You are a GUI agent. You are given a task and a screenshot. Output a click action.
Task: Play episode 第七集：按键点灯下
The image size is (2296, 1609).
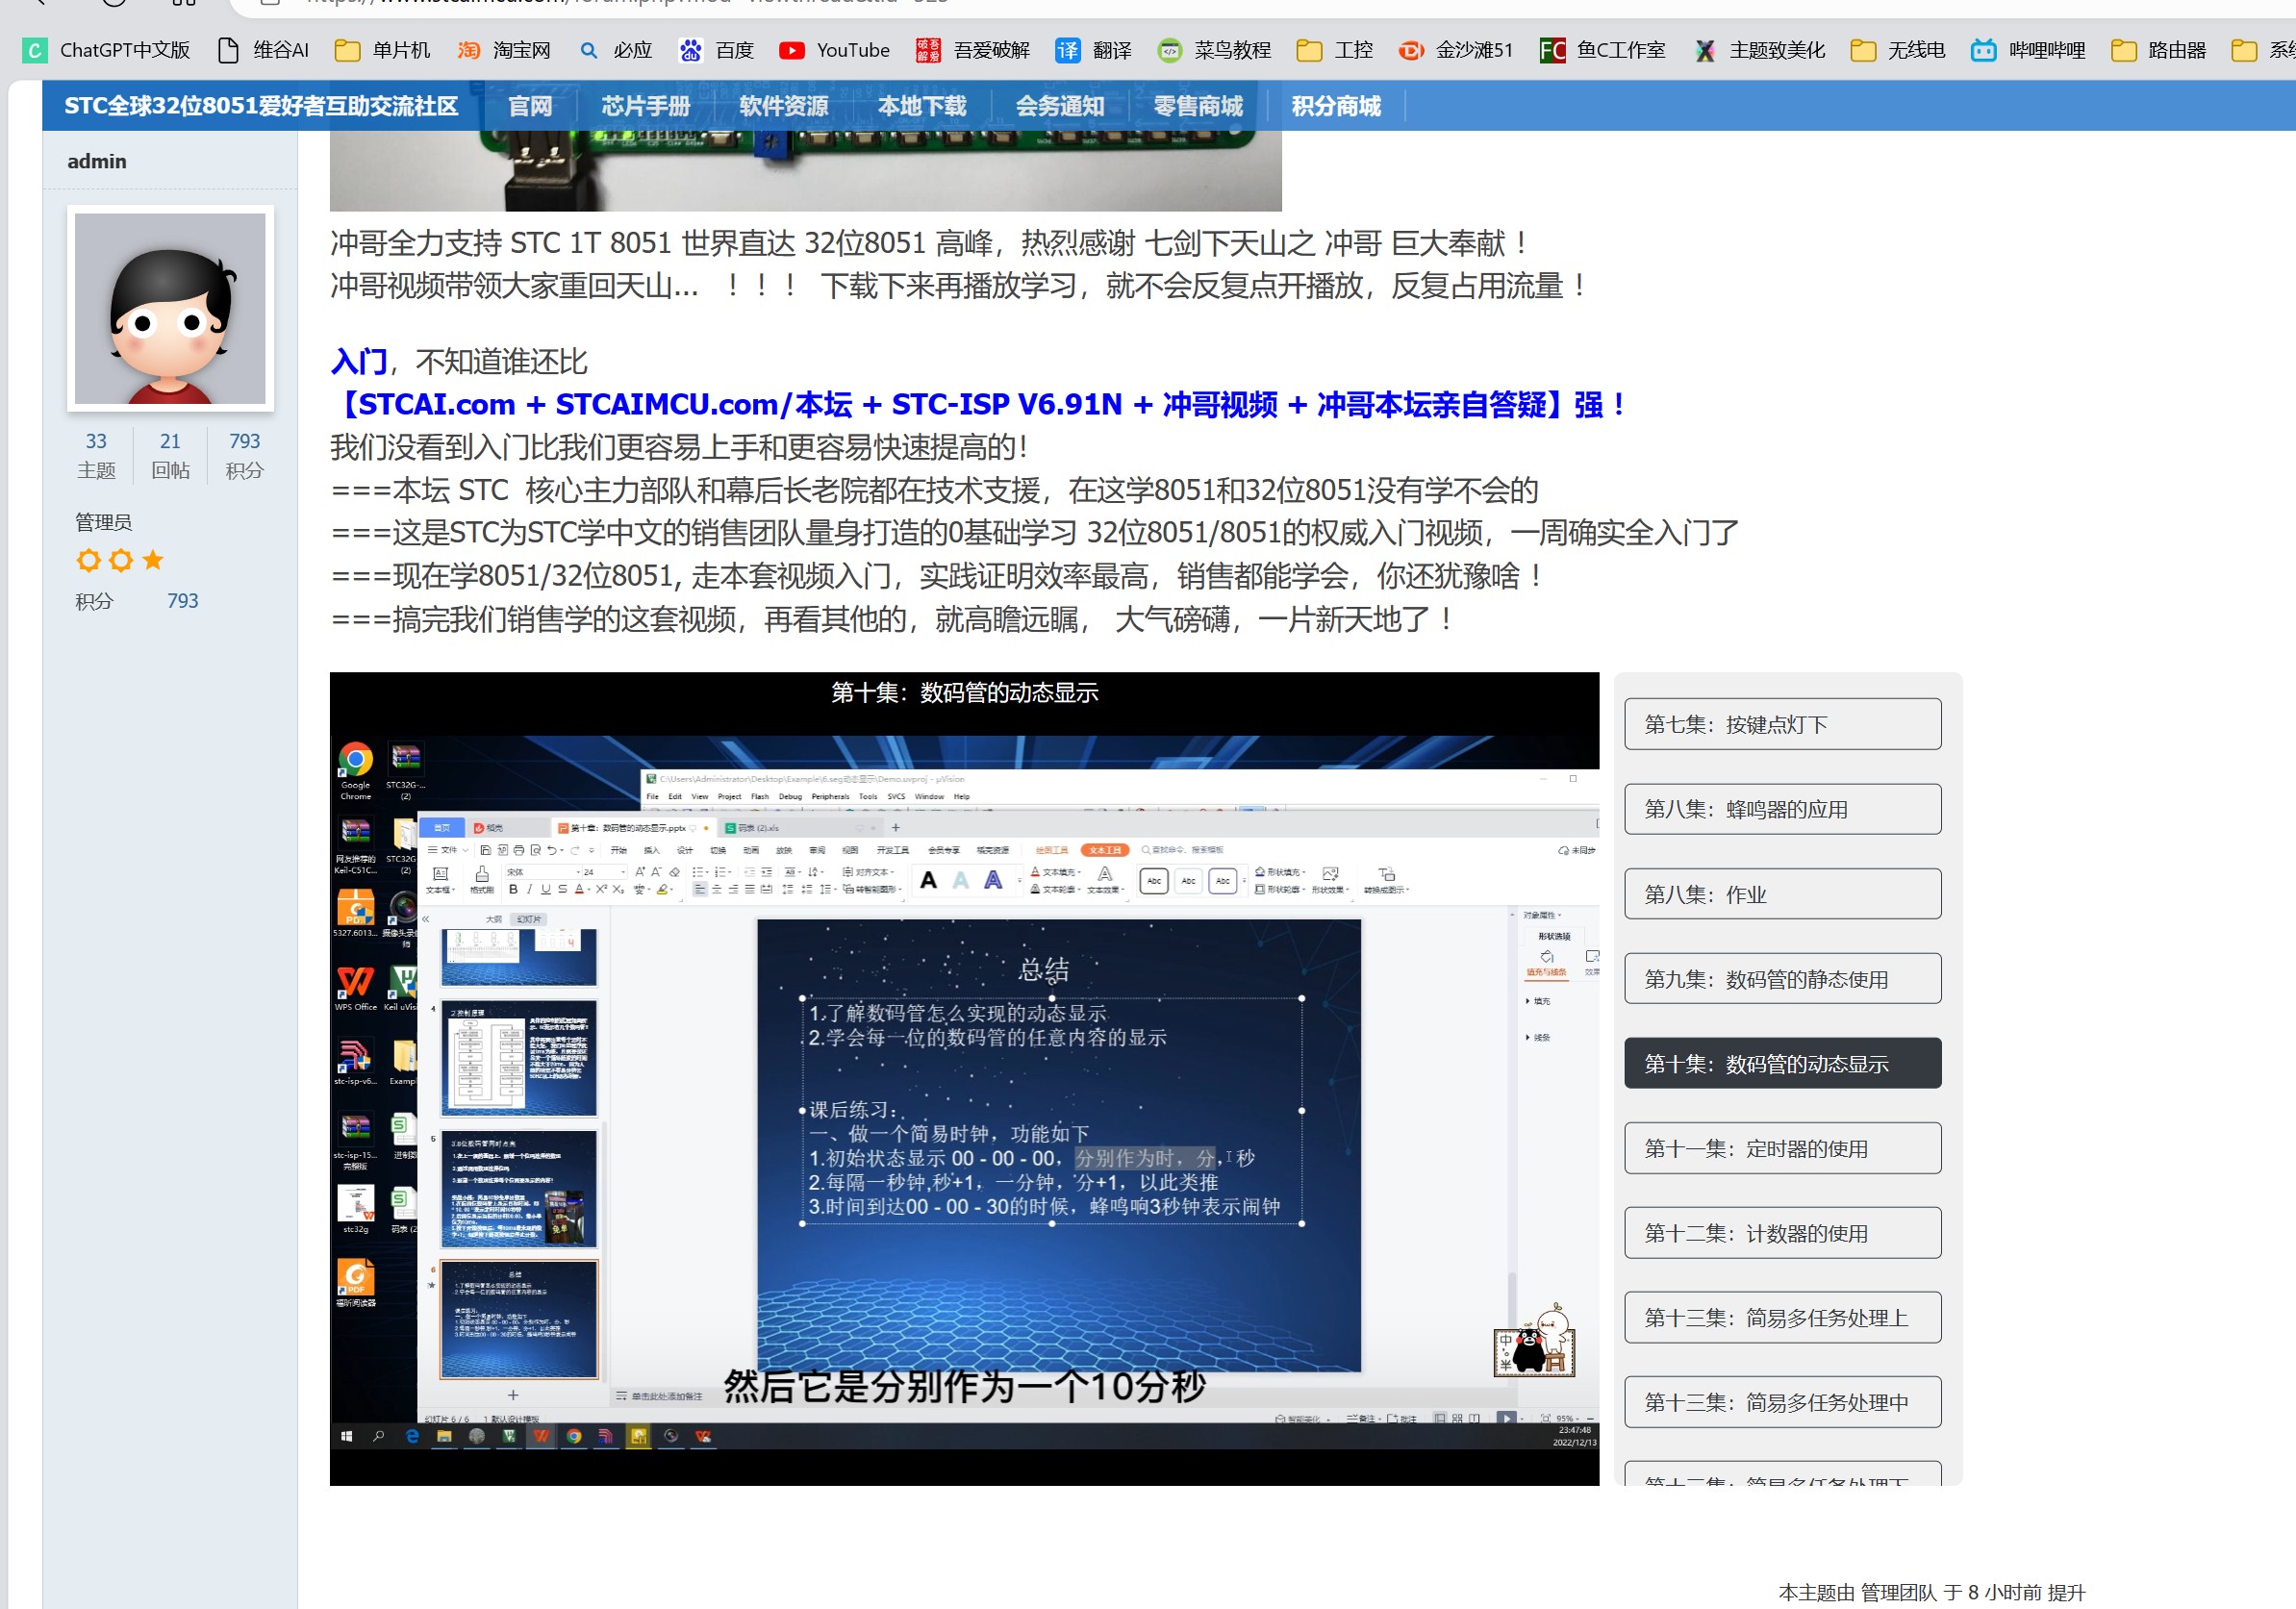(x=1783, y=724)
